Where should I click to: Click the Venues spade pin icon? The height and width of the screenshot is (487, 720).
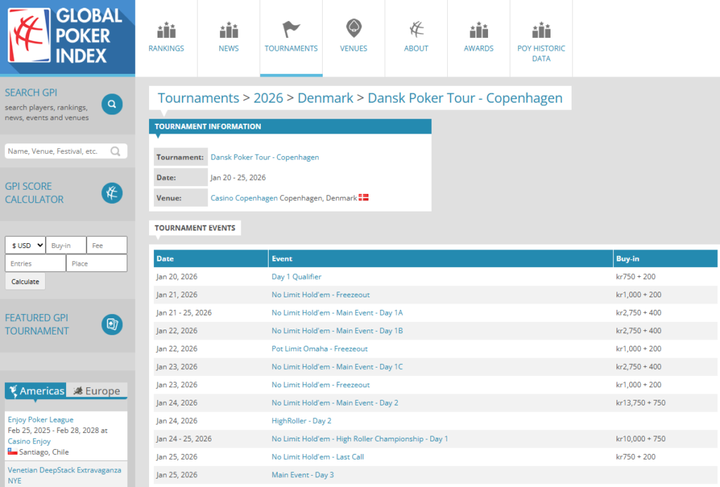[354, 29]
